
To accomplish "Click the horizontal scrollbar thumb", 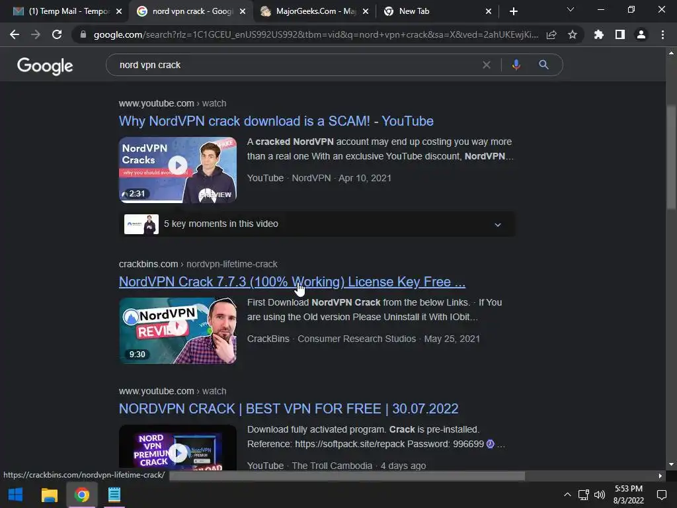I will [347, 476].
